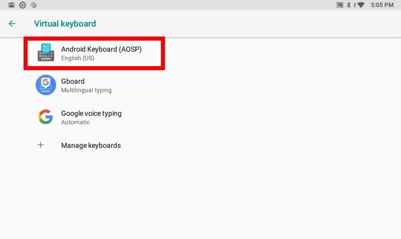Tap the back arrow icon

(x=12, y=24)
